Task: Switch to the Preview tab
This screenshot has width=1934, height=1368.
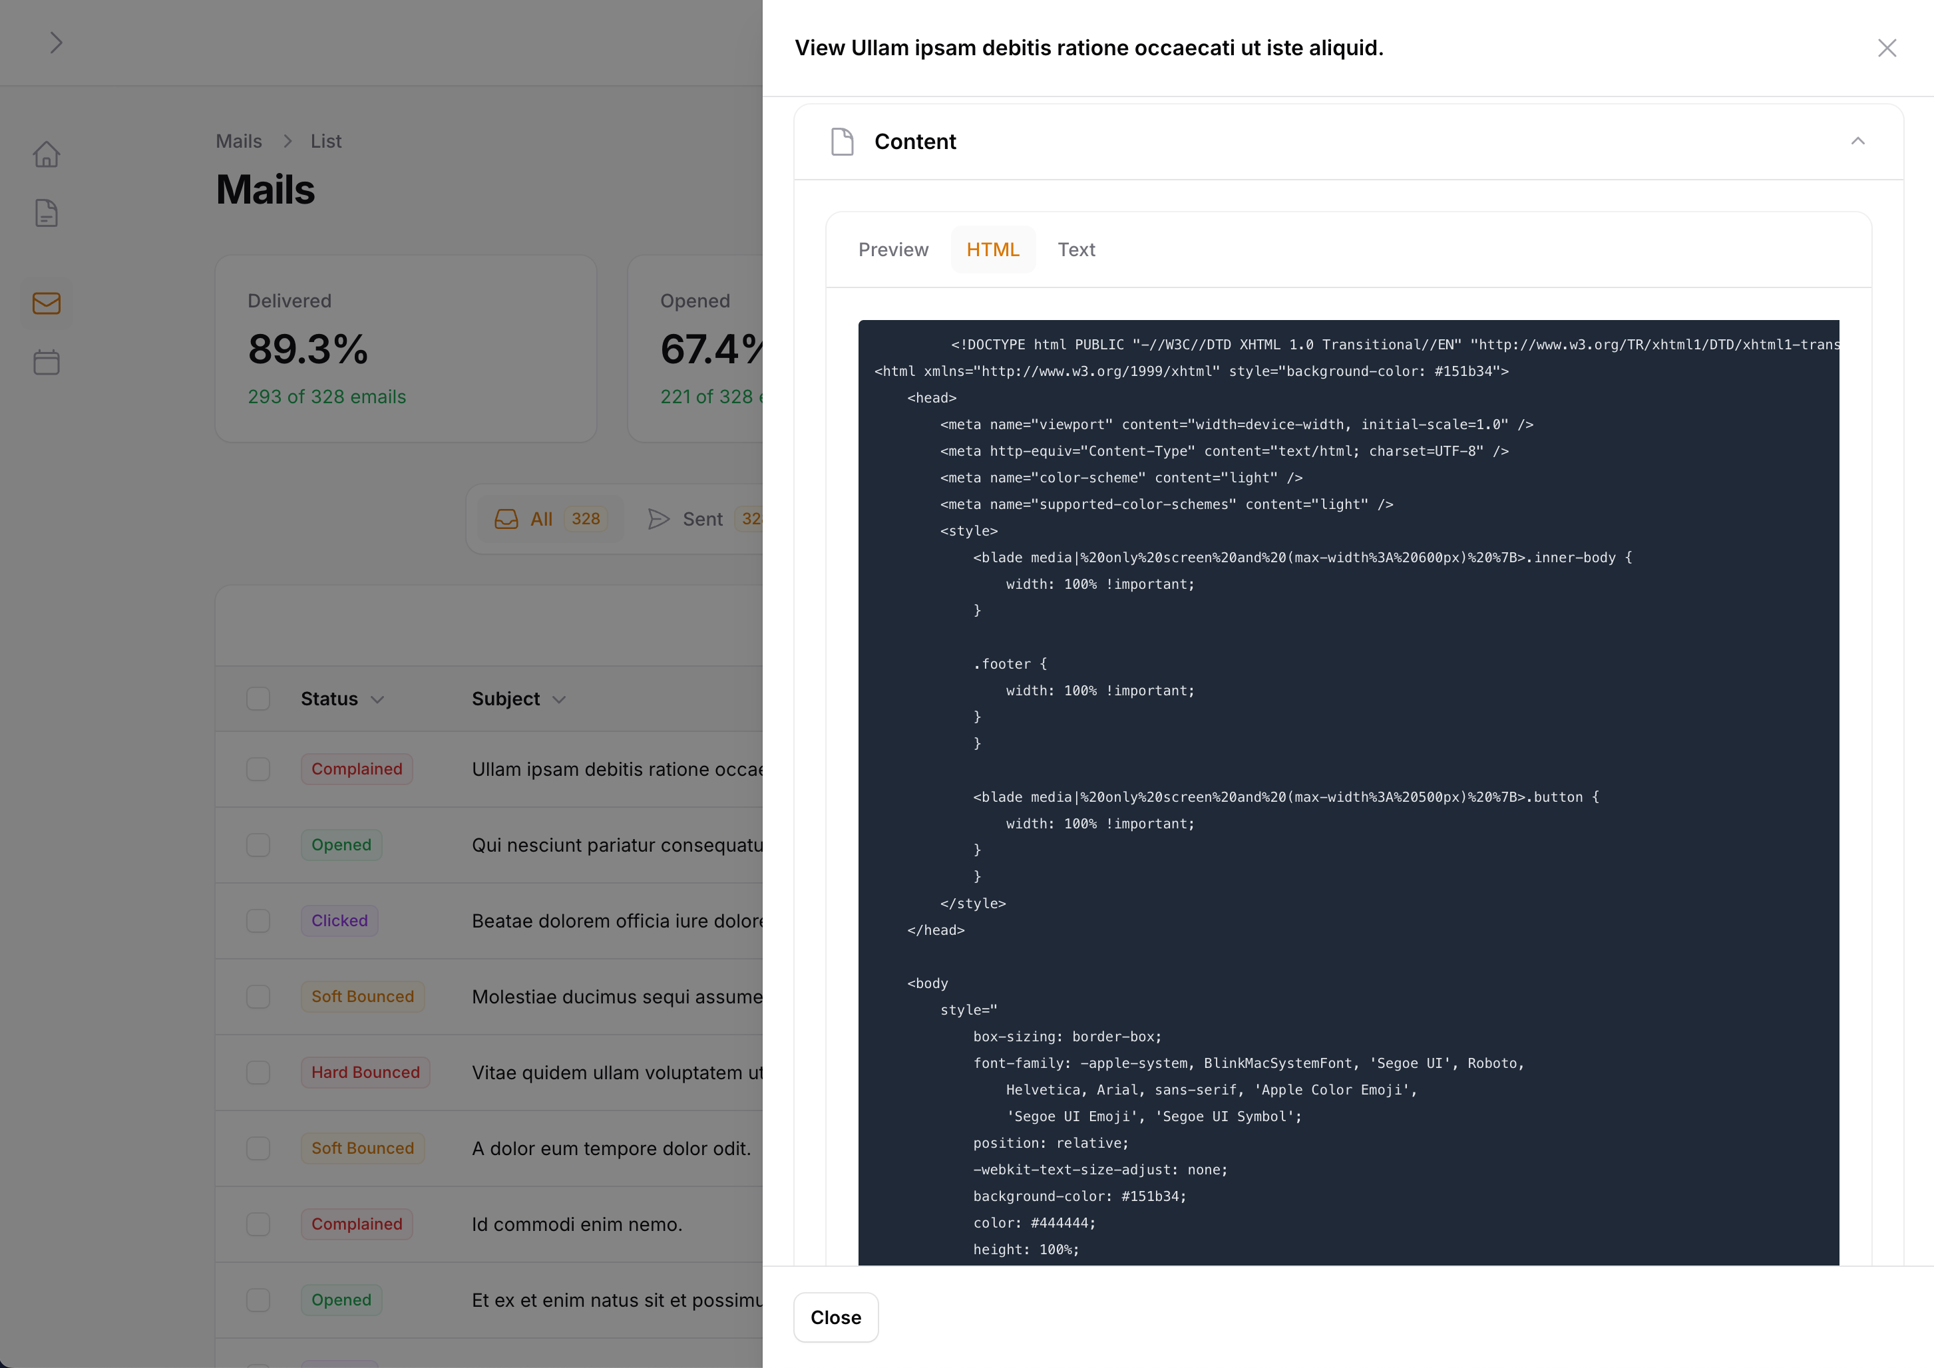Action: pyautogui.click(x=893, y=250)
